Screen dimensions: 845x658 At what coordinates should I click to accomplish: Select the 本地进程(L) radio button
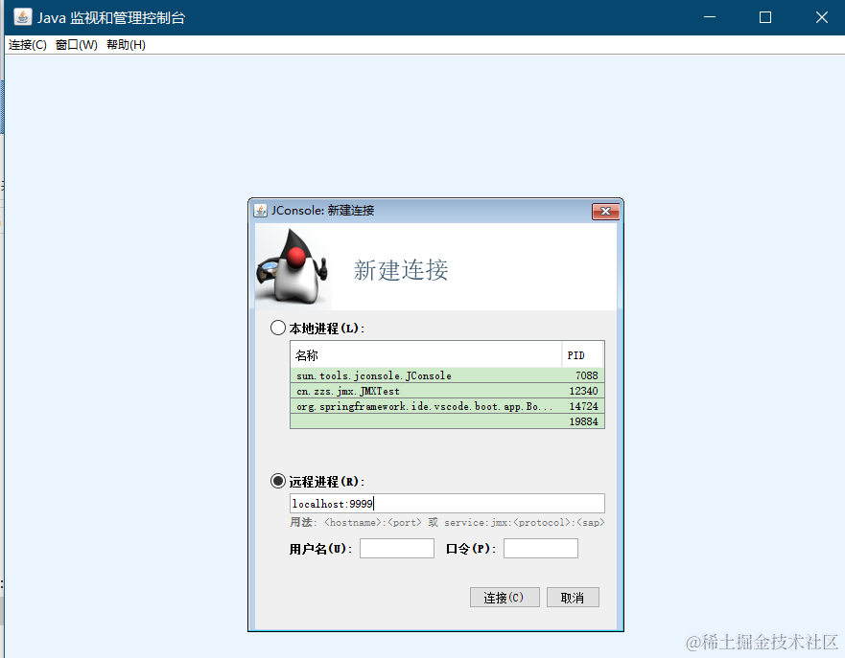[278, 328]
